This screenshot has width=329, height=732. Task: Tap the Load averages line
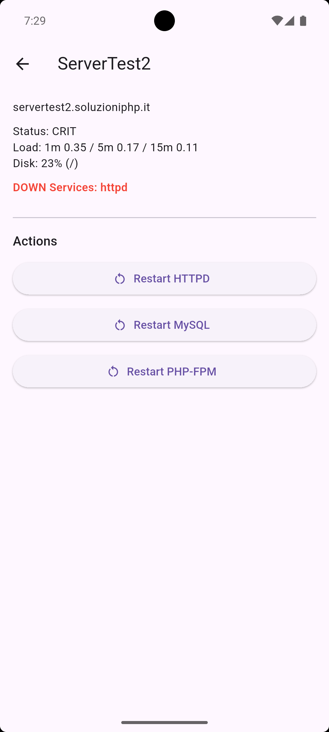tap(105, 147)
